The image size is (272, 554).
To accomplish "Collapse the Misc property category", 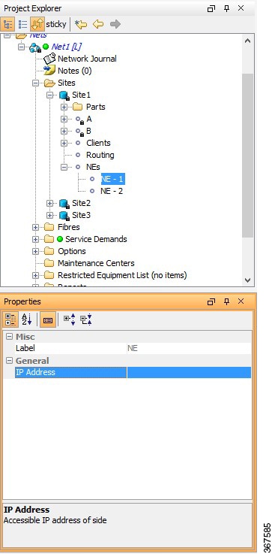I will (10, 337).
